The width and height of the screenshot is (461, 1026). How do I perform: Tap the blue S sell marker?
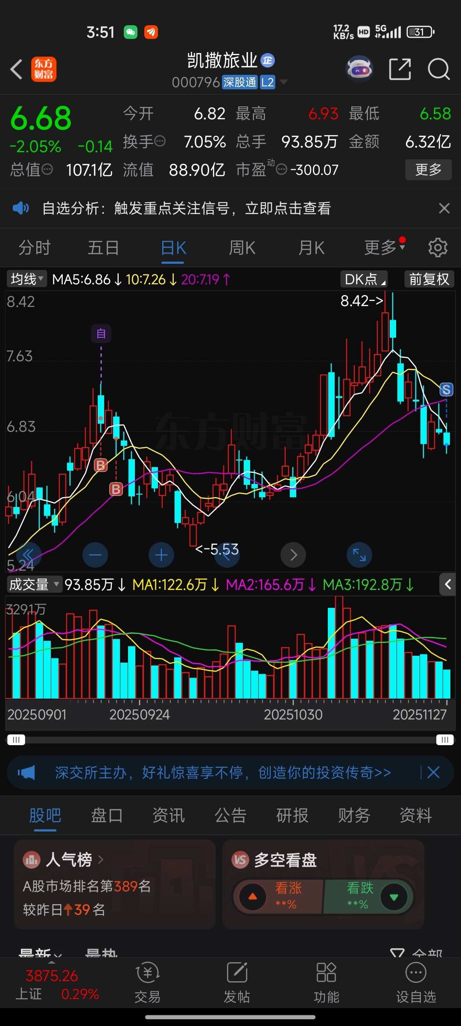[446, 389]
